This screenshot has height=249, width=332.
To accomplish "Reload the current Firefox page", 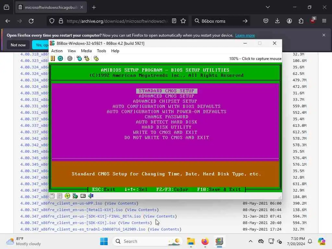I will (x=31, y=21).
